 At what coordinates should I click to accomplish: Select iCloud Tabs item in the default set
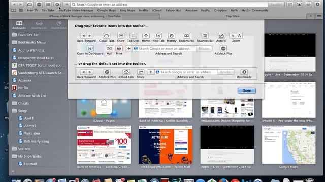click(x=126, y=74)
